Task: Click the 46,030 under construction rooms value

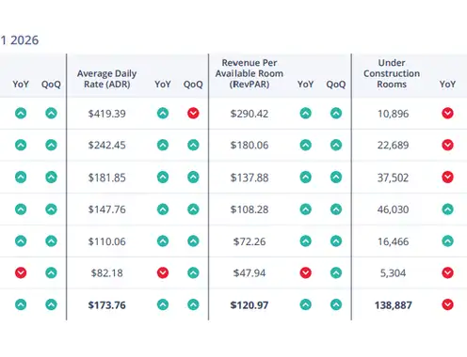Action: [x=393, y=210]
